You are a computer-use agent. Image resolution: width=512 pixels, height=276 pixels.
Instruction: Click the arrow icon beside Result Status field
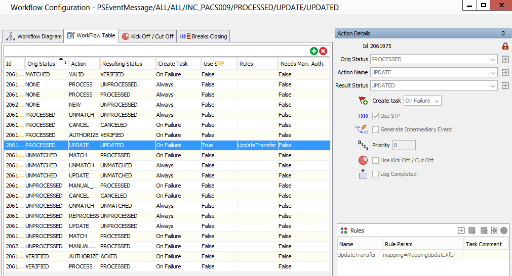point(505,85)
